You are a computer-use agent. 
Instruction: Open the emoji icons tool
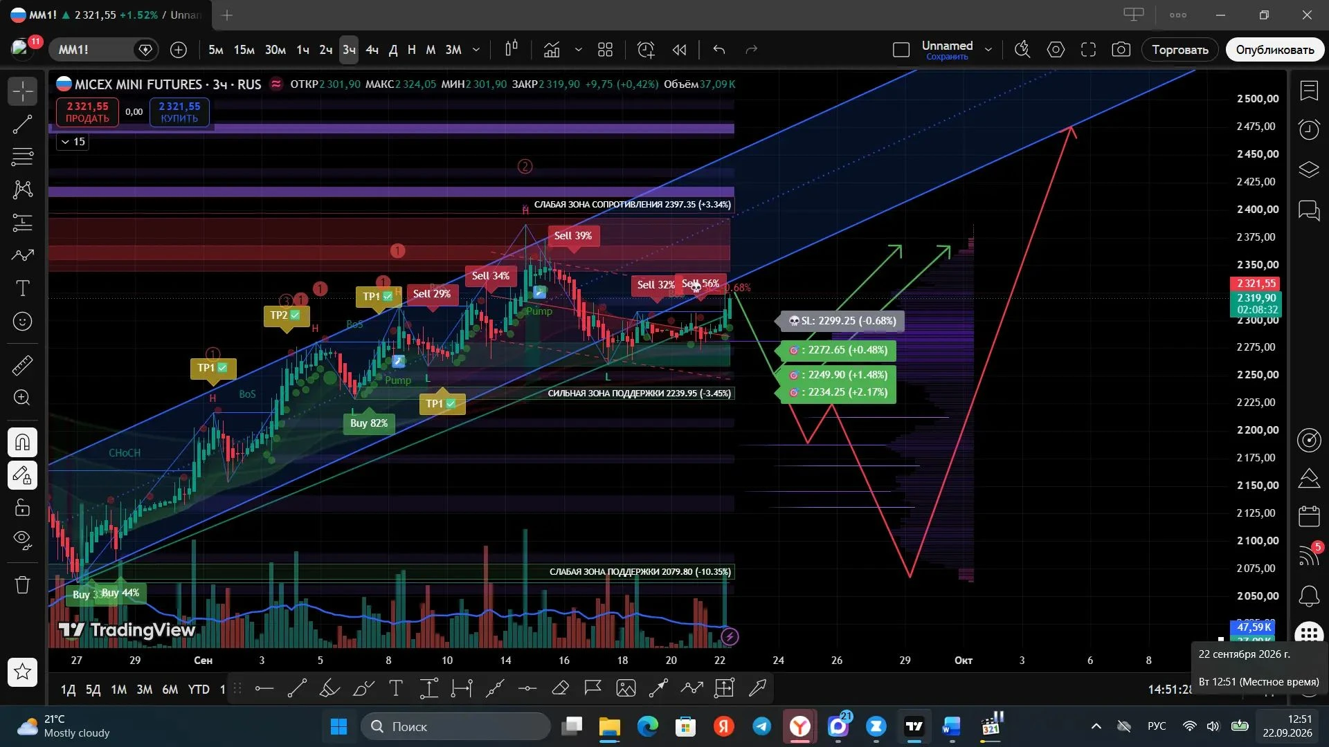pos(22,322)
